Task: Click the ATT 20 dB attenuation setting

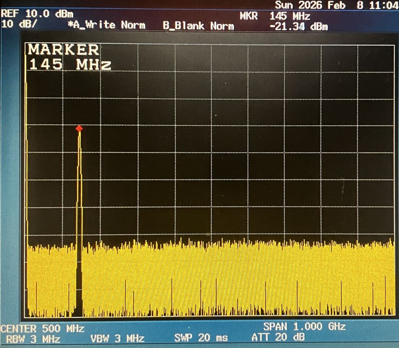Action: tap(278, 337)
